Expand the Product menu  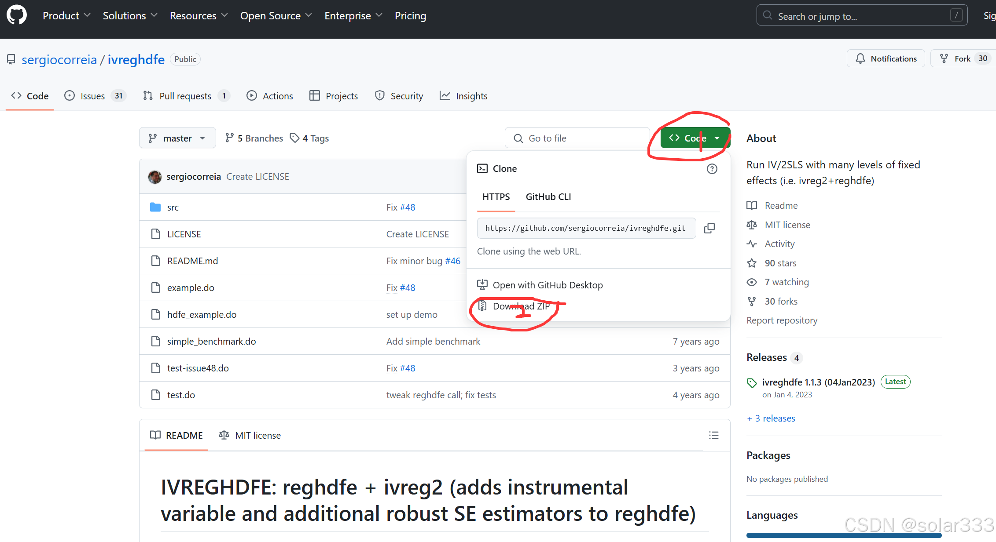[x=66, y=16]
